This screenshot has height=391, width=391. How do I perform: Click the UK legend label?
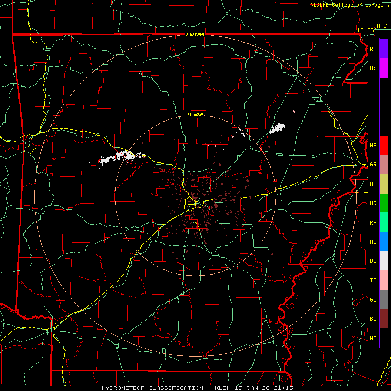[x=373, y=68]
